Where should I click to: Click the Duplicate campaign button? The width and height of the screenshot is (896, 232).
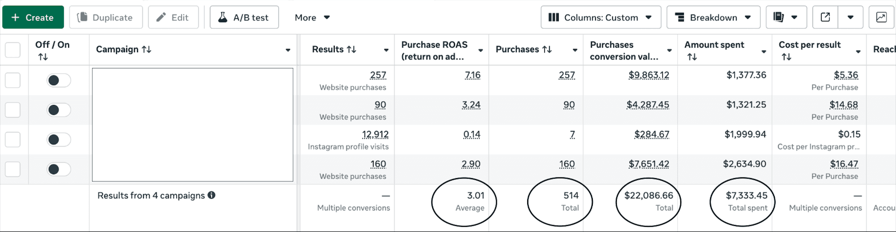pyautogui.click(x=105, y=17)
